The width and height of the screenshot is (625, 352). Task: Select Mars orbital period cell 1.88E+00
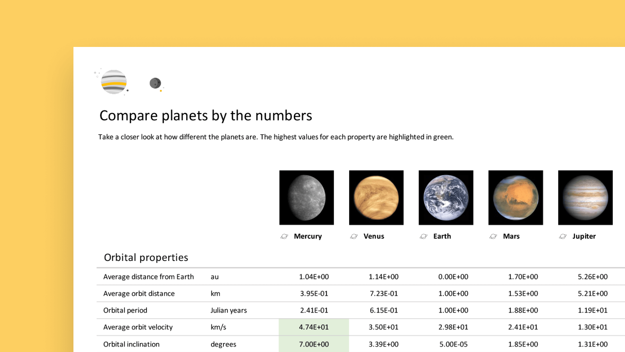click(523, 310)
